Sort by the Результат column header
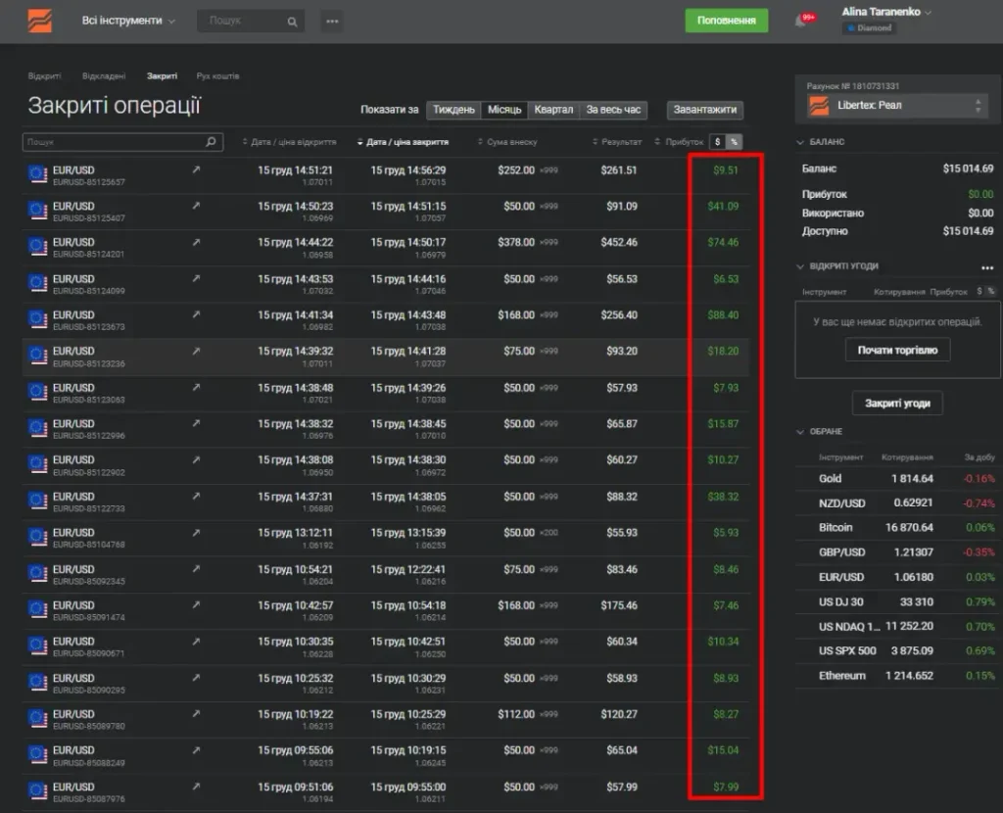 pos(621,142)
